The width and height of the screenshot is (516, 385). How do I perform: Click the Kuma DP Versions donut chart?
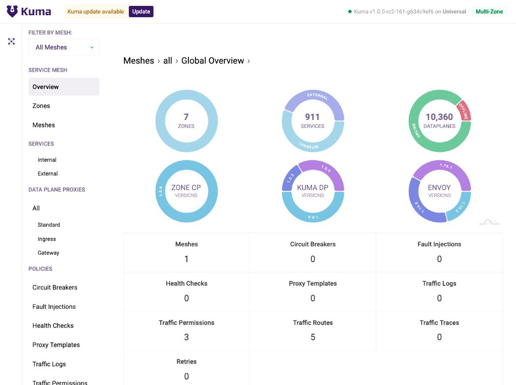pyautogui.click(x=313, y=191)
